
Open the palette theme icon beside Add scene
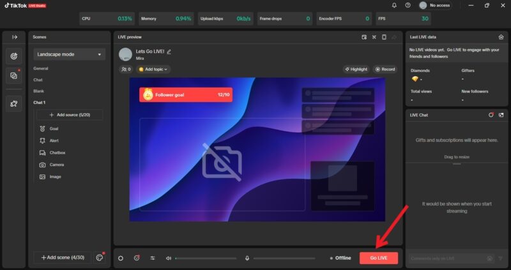click(100, 258)
